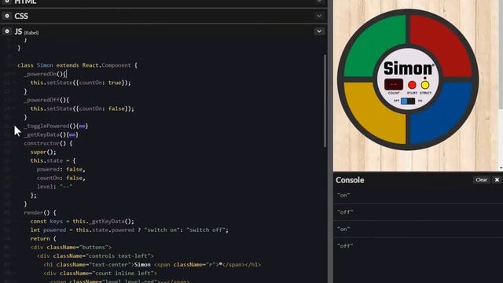Screen dimensions: 503x283
Task: Click the div className="buttons" line
Action: [71, 248]
